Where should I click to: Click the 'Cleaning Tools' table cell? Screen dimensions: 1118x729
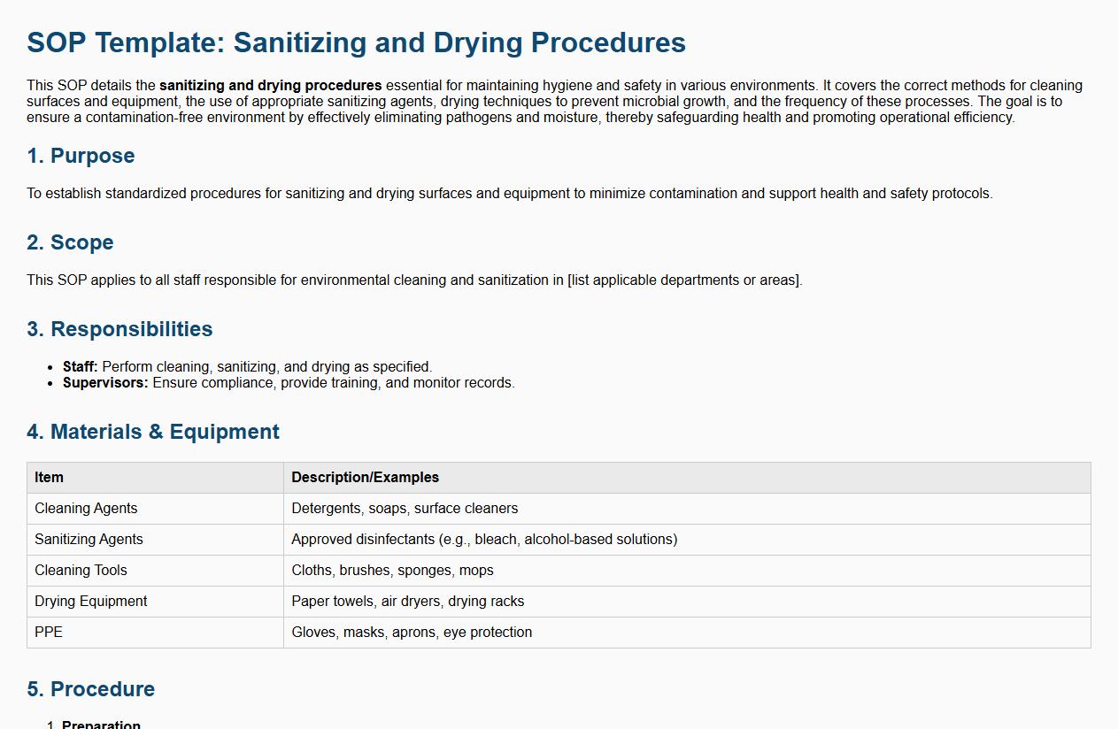tap(81, 571)
